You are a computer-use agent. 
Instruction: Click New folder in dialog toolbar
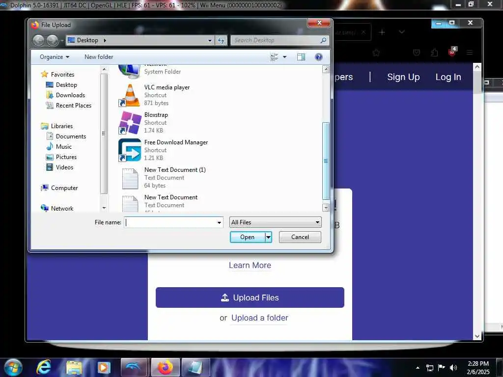coord(99,57)
